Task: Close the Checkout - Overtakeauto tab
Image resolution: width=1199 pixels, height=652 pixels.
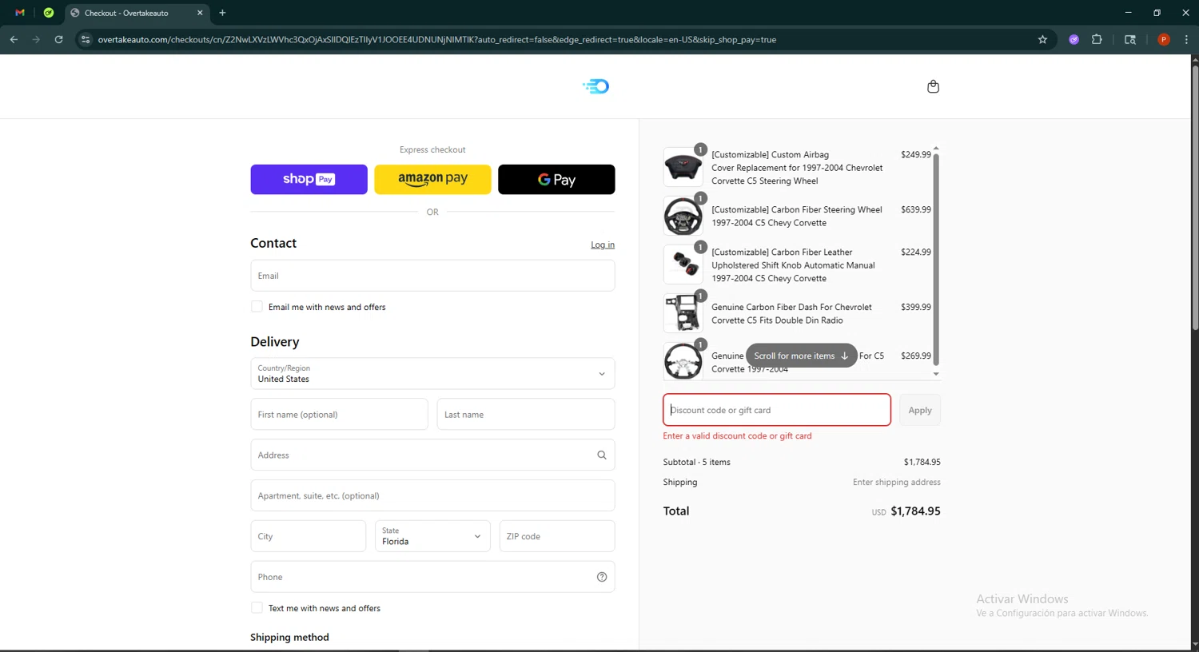Action: pos(200,13)
